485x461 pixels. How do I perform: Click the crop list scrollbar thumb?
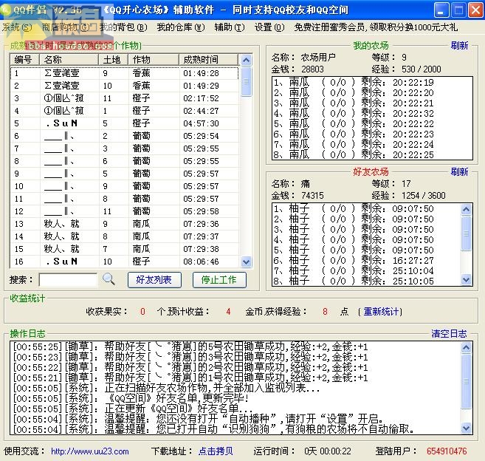pos(247,81)
